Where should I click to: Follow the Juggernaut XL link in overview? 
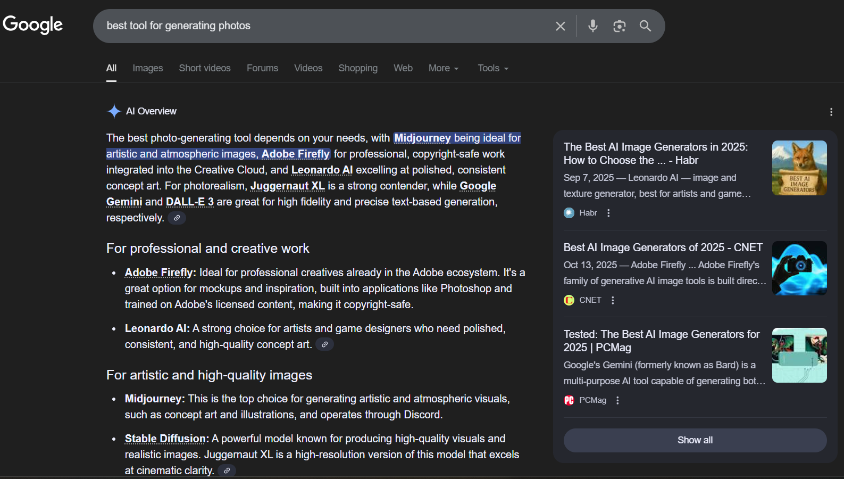(287, 186)
